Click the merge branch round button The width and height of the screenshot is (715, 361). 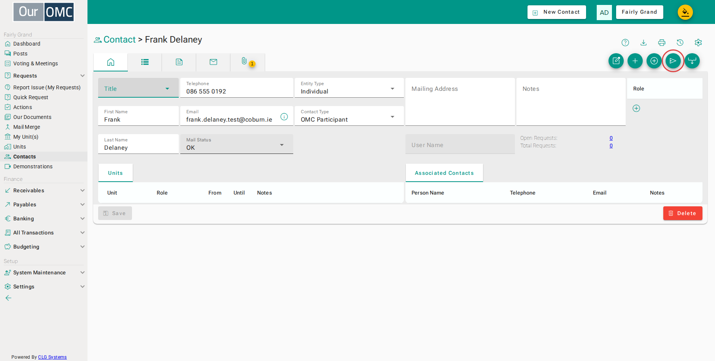[x=692, y=61]
